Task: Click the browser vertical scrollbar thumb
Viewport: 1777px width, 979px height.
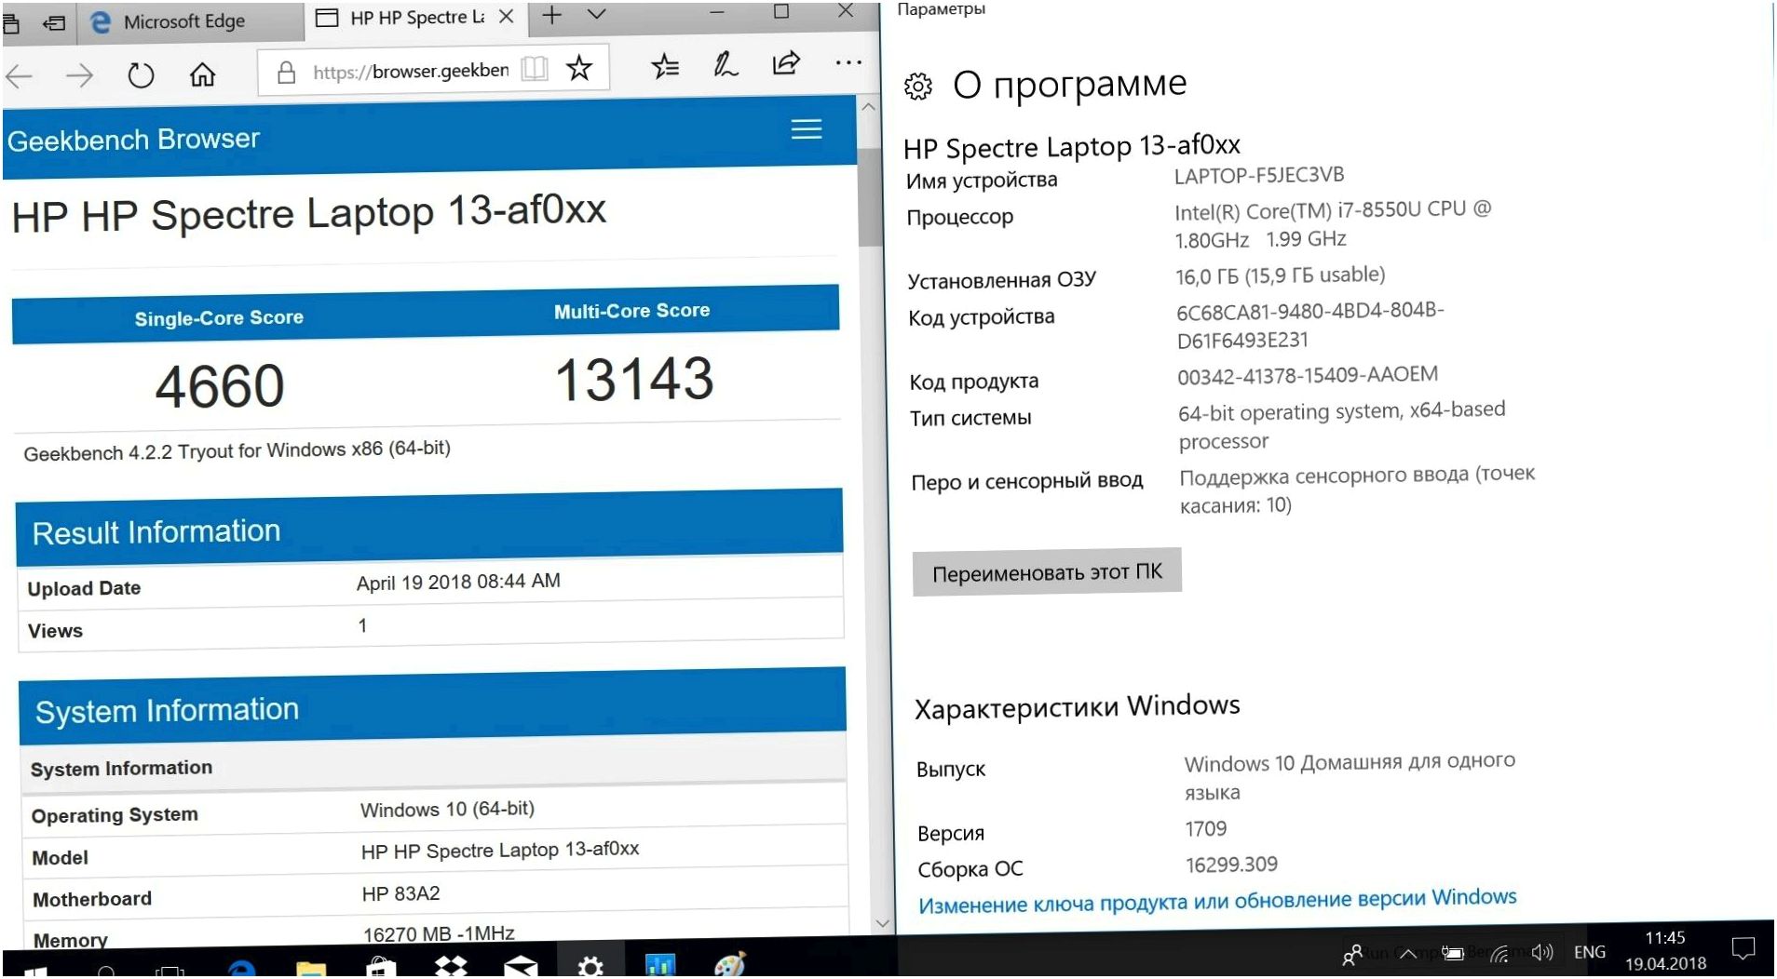Action: (870, 197)
